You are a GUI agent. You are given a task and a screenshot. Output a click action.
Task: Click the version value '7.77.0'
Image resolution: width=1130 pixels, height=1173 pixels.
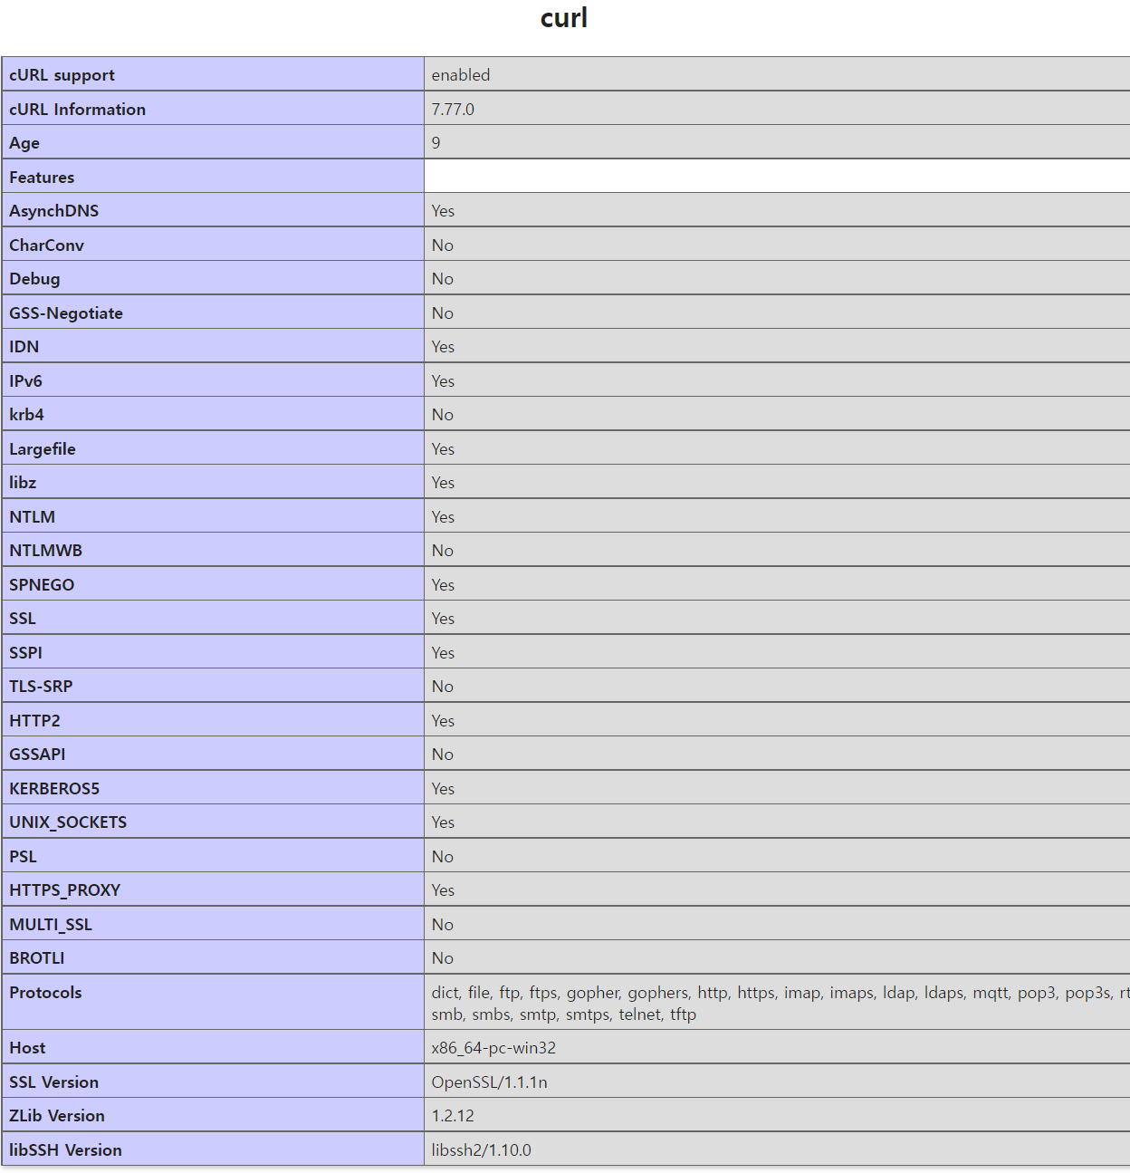pos(453,110)
